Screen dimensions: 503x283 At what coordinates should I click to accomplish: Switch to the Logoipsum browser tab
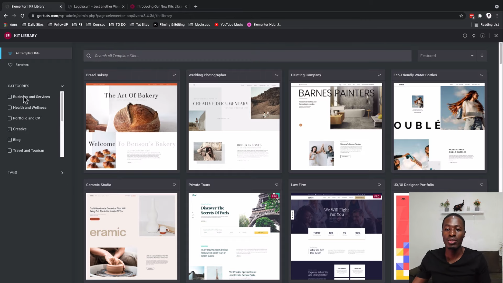pos(96,6)
